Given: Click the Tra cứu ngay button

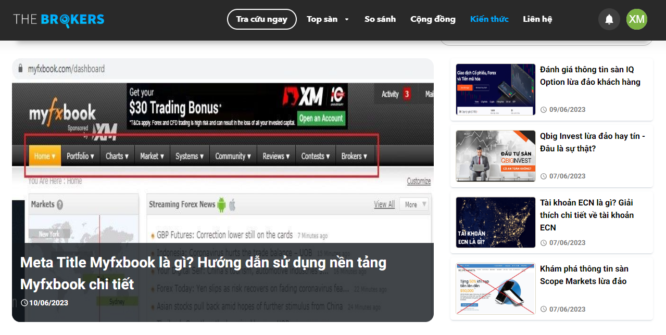Looking at the screenshot, I should (262, 19).
